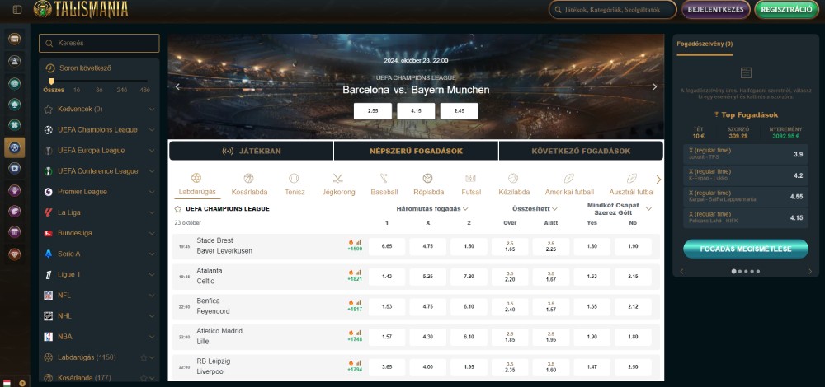Click banner draw odds 4.15
Viewport: 825px width, 387px height.
pyautogui.click(x=416, y=111)
